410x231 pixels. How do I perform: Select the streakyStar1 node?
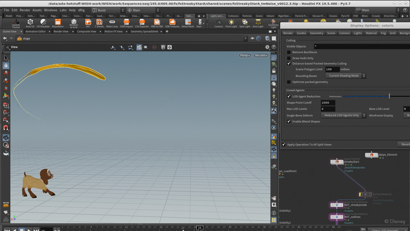click(x=337, y=162)
